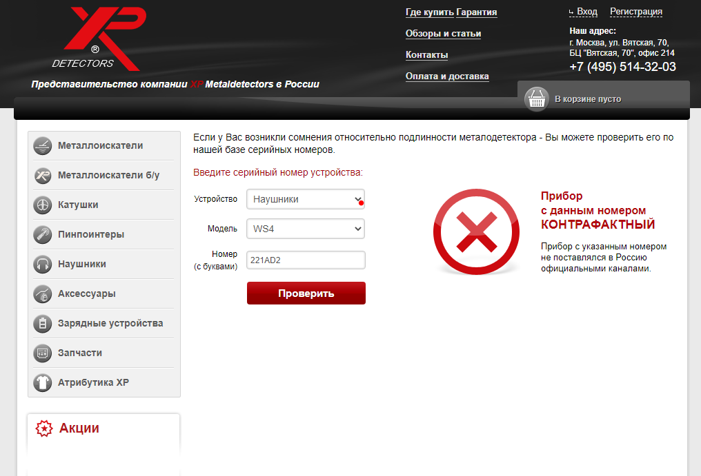Open the Металлоискатели category
Image resolution: width=701 pixels, height=476 pixels.
[101, 145]
